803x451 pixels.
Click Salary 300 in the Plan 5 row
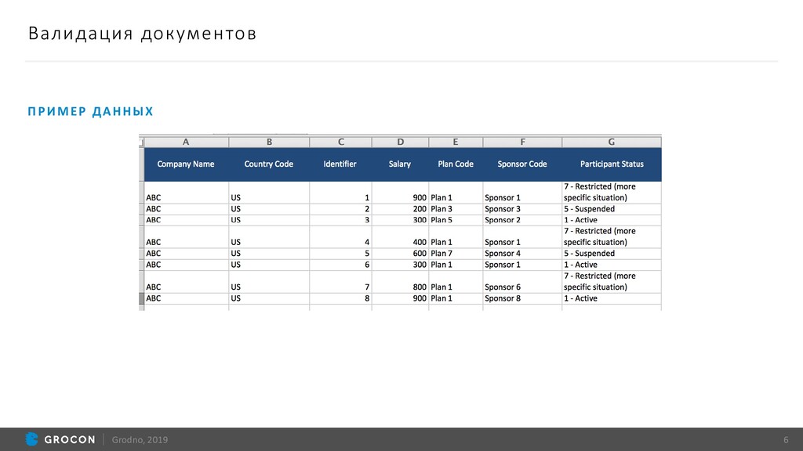tap(400, 220)
